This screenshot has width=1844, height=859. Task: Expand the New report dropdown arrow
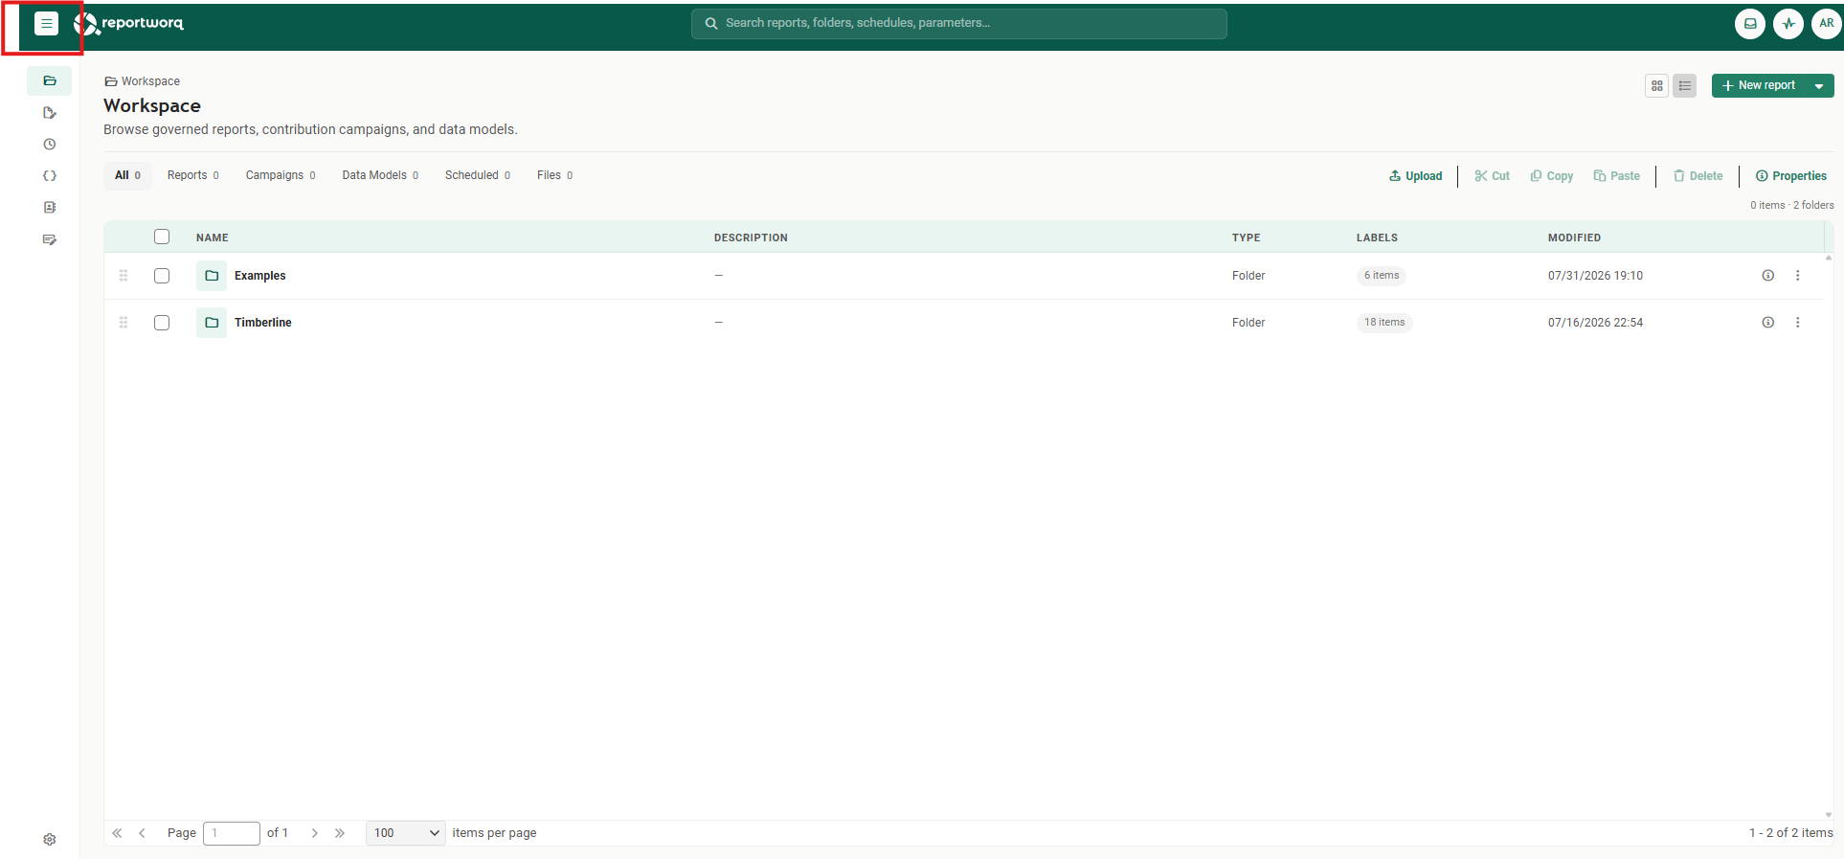tap(1819, 86)
